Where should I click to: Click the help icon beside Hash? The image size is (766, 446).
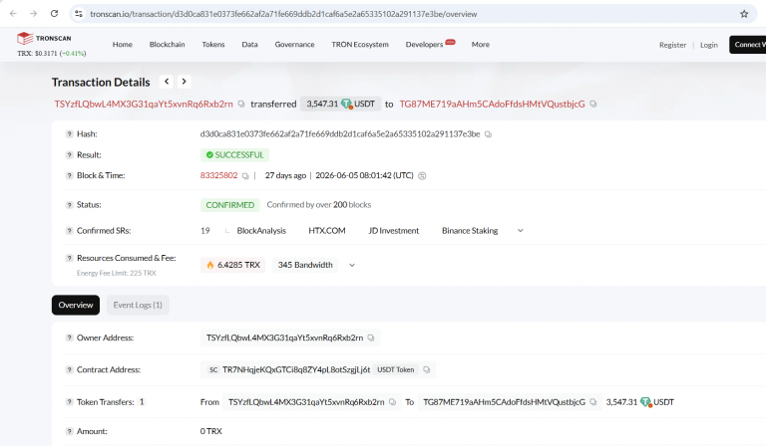pos(69,134)
